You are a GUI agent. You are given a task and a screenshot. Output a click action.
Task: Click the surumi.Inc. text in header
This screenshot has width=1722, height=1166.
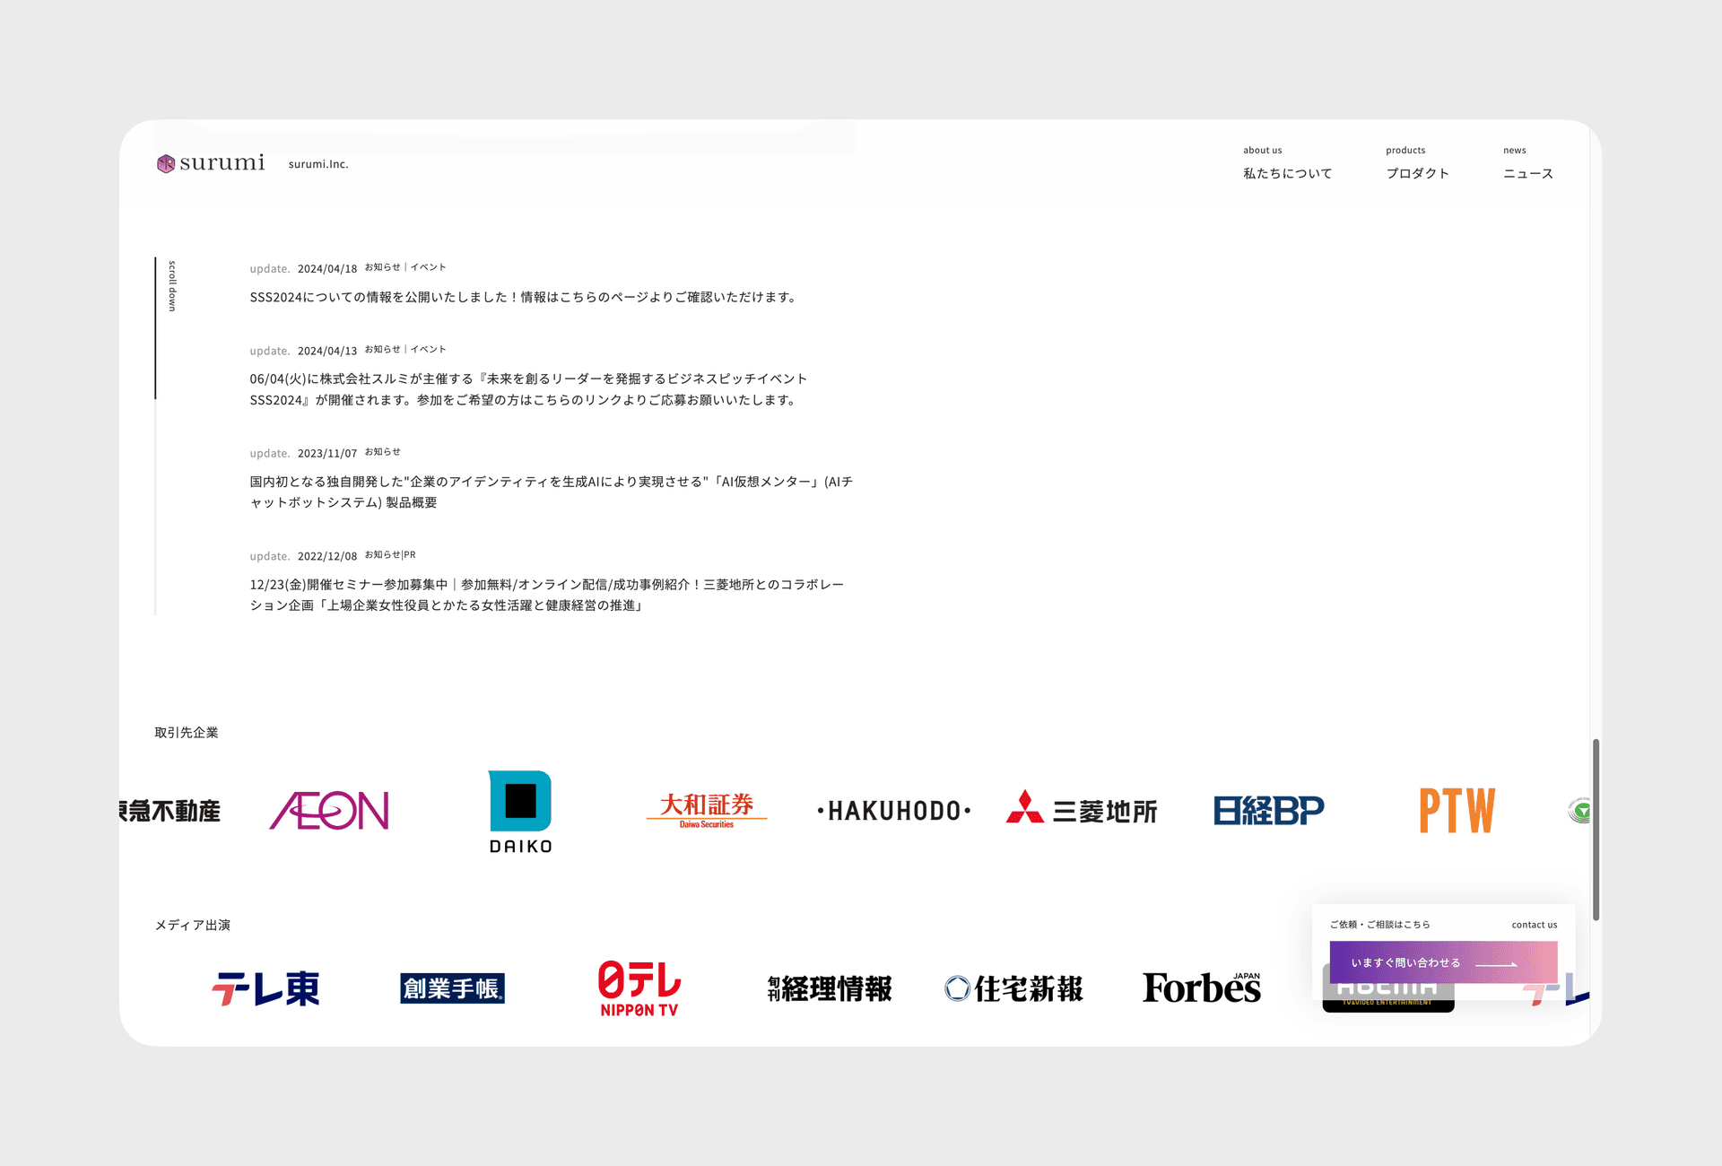pyautogui.click(x=318, y=164)
